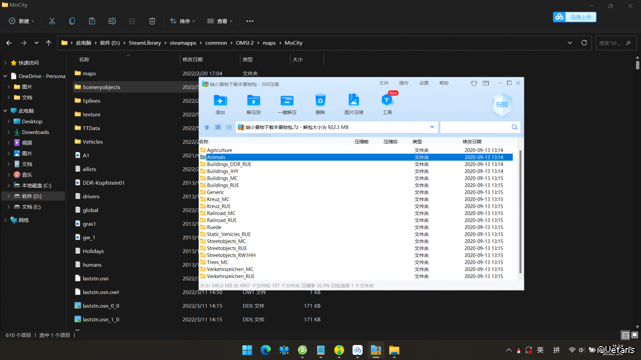Image resolution: width=641 pixels, height=360 pixels.
Task: Click the 一键解压 one-click extract icon
Action: 287,101
